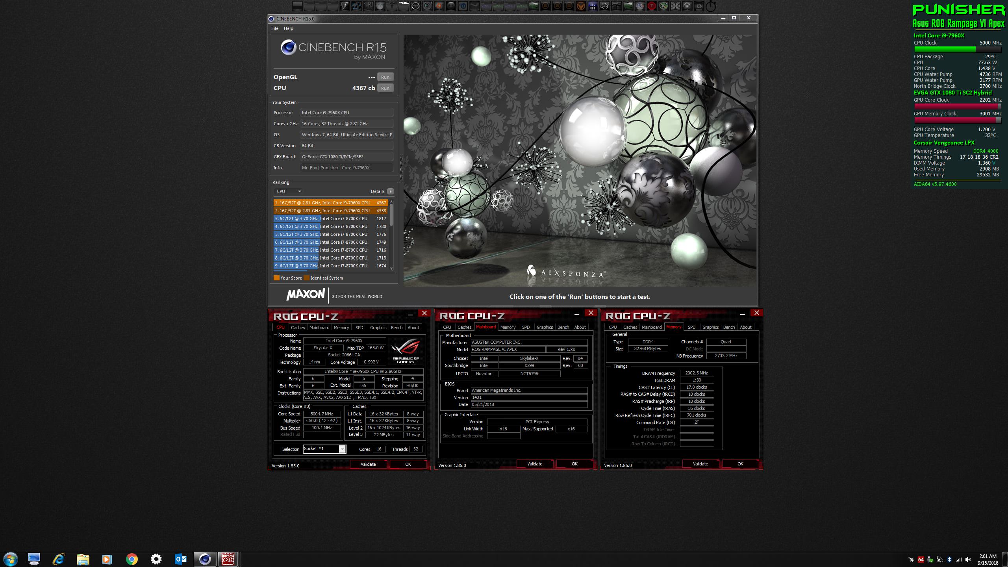This screenshot has height=567, width=1008.
Task: Click OK in mainboard CPU-Z window
Action: [x=574, y=464]
